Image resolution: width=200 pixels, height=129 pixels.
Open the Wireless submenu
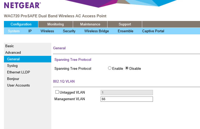tap(47, 31)
